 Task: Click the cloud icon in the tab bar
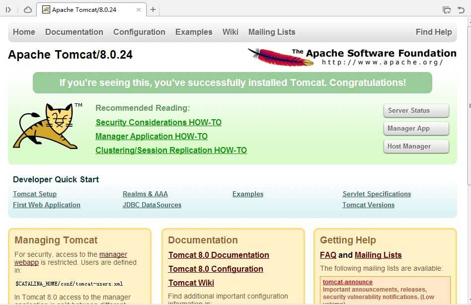tap(28, 9)
